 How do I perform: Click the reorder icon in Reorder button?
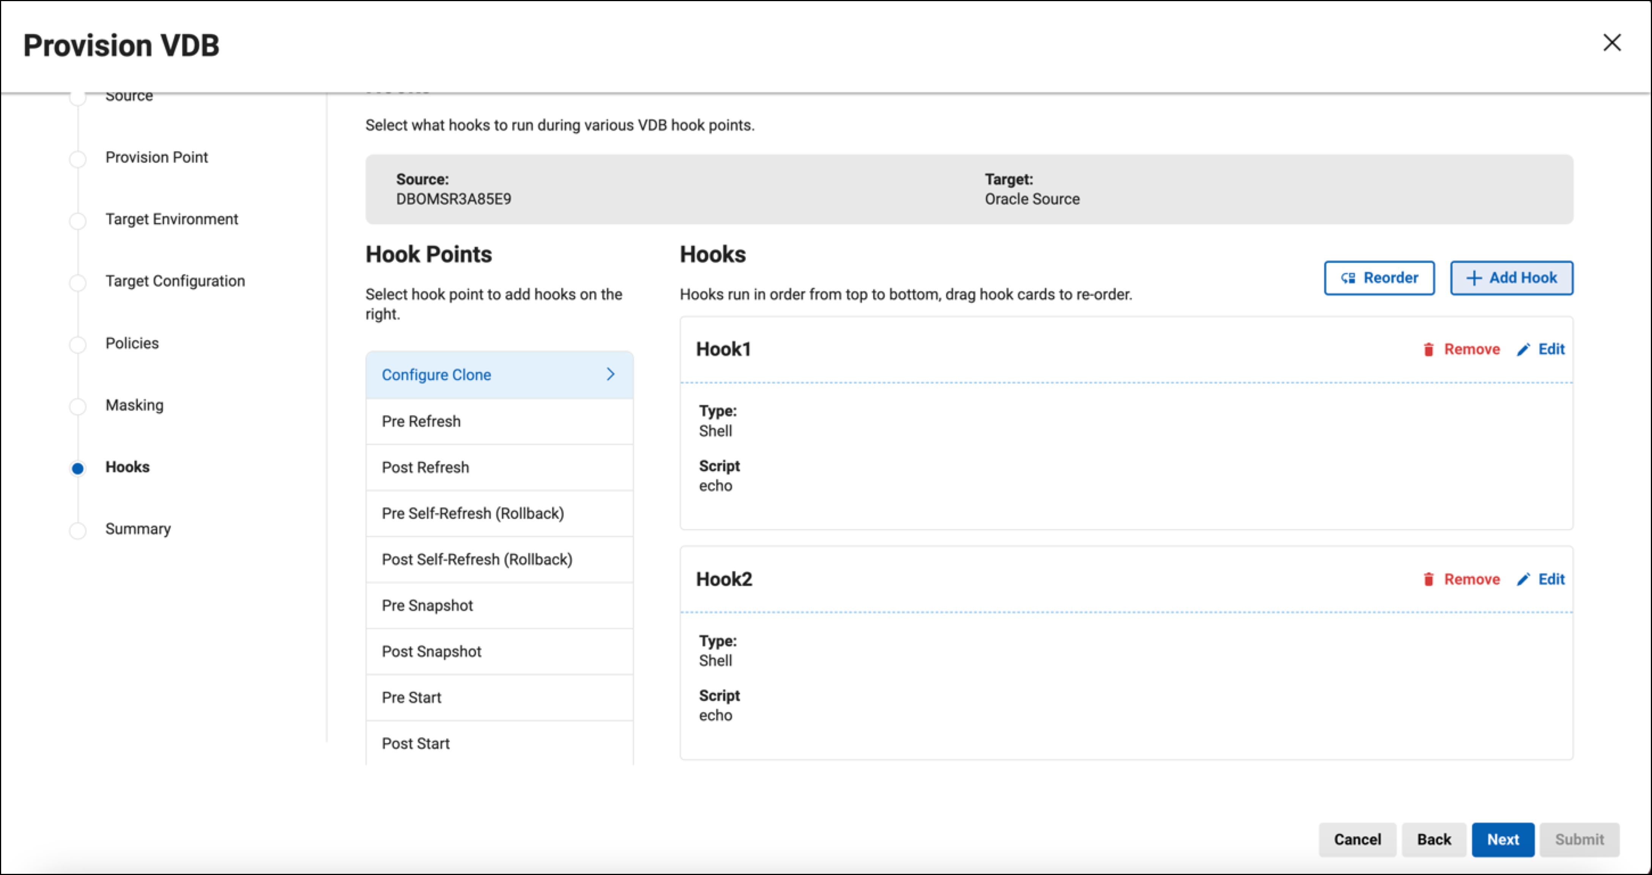(x=1348, y=278)
